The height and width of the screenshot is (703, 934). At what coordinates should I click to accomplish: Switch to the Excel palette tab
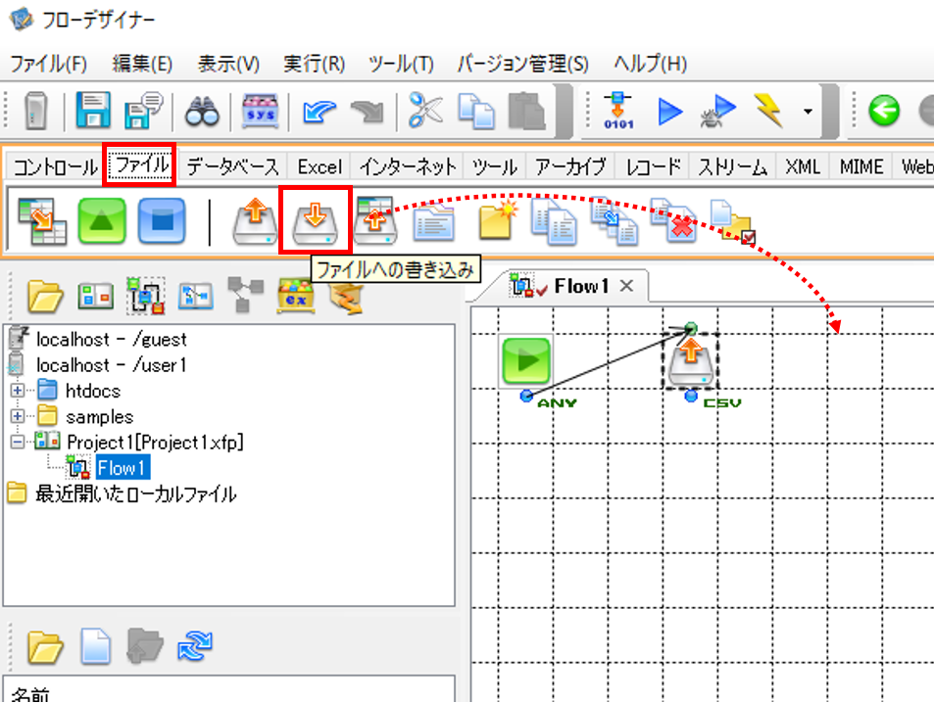(x=320, y=166)
